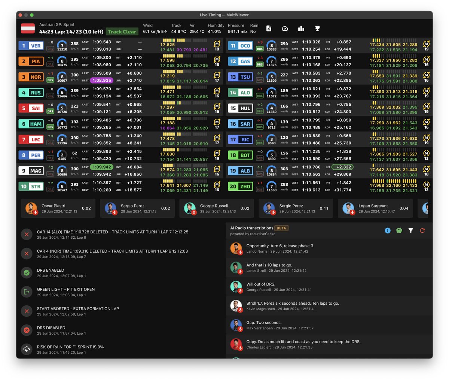Refresh AI Radio transcriptions with red reload icon
The width and height of the screenshot is (449, 380).
tap(422, 230)
